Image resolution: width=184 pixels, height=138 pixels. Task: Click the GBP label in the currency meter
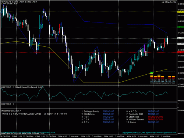point(159,82)
